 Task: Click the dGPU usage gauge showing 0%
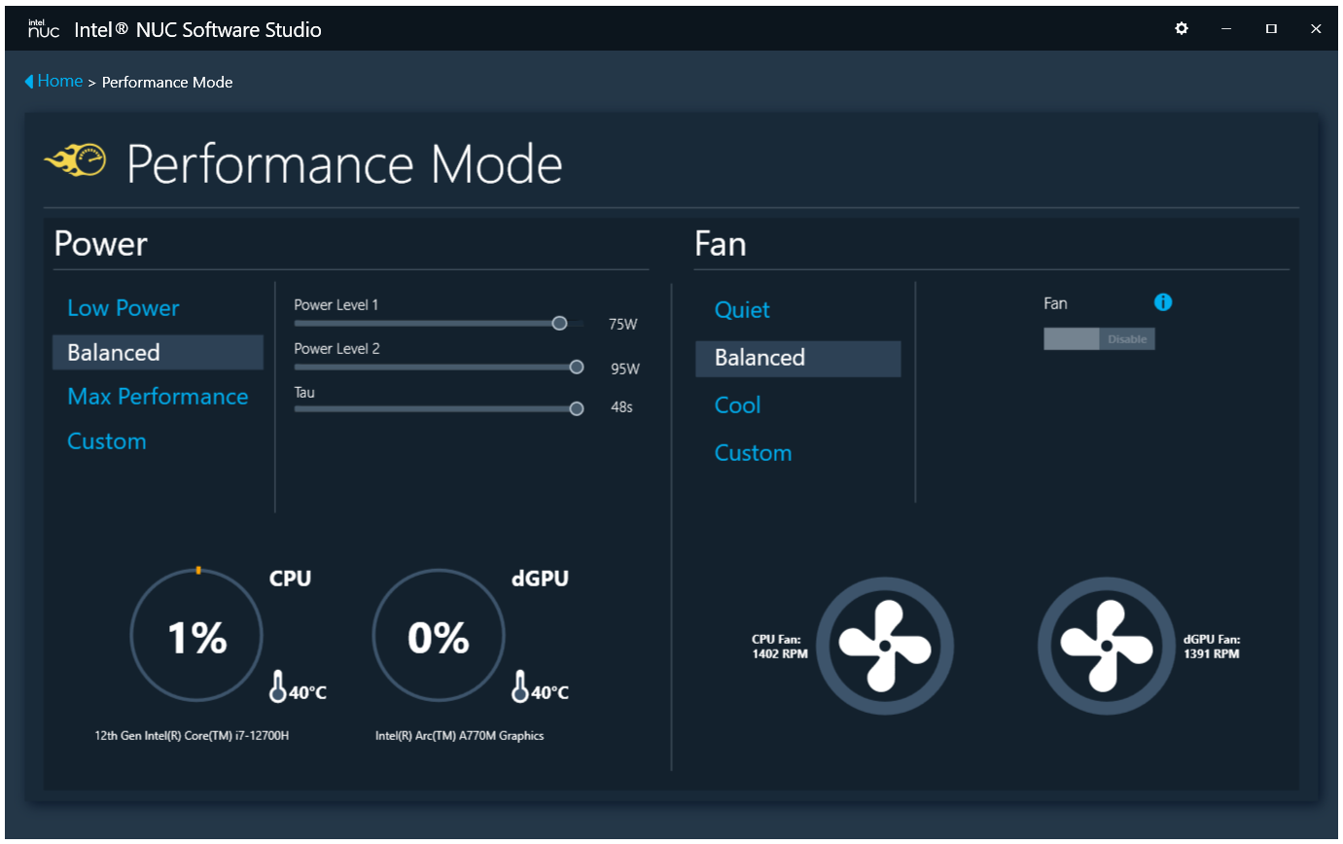439,636
